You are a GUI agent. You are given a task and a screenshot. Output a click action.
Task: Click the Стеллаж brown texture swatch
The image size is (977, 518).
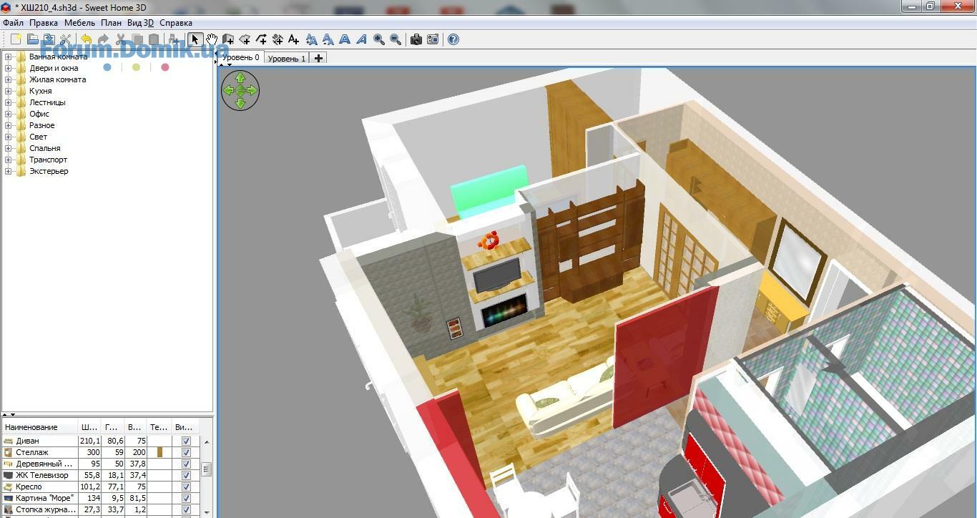pos(160,452)
